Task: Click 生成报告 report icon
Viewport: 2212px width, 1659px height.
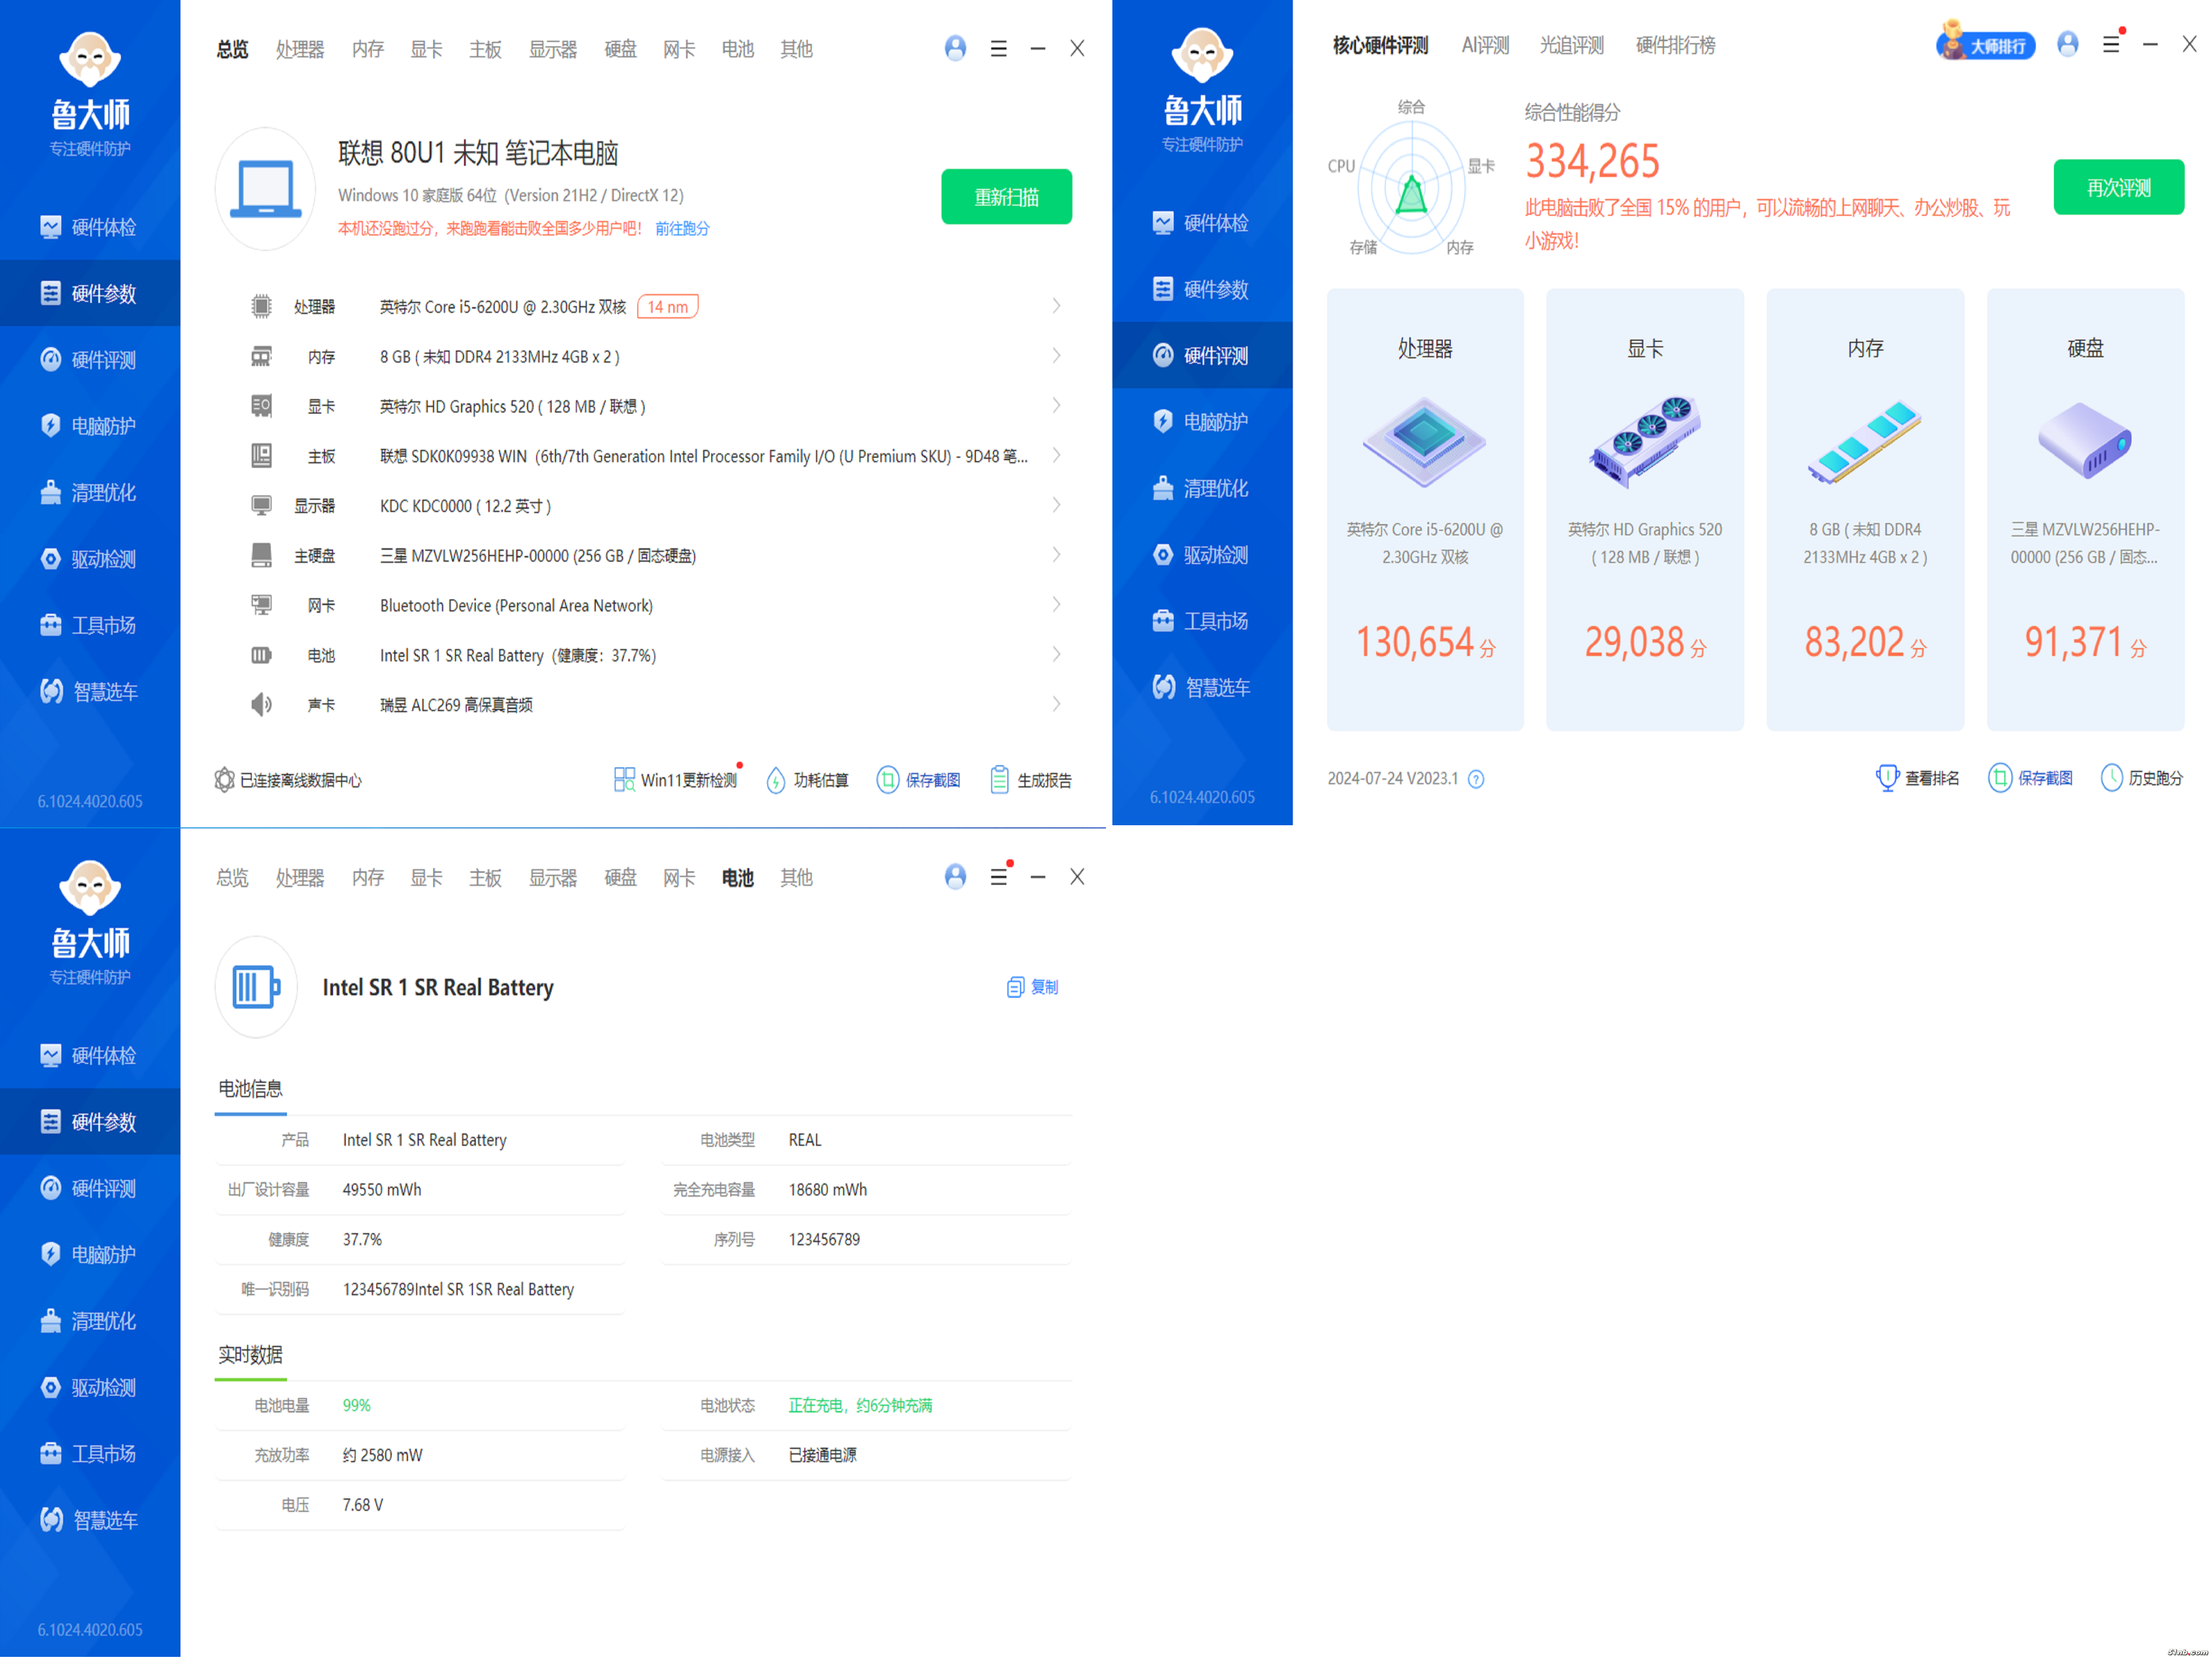Action: click(999, 780)
